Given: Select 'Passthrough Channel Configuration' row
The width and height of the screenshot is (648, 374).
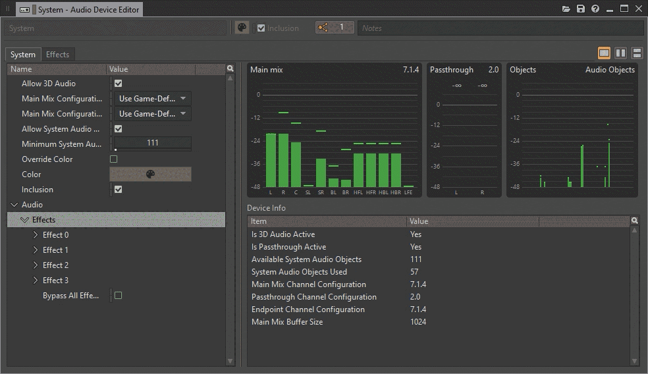Looking at the screenshot, I should 439,297.
